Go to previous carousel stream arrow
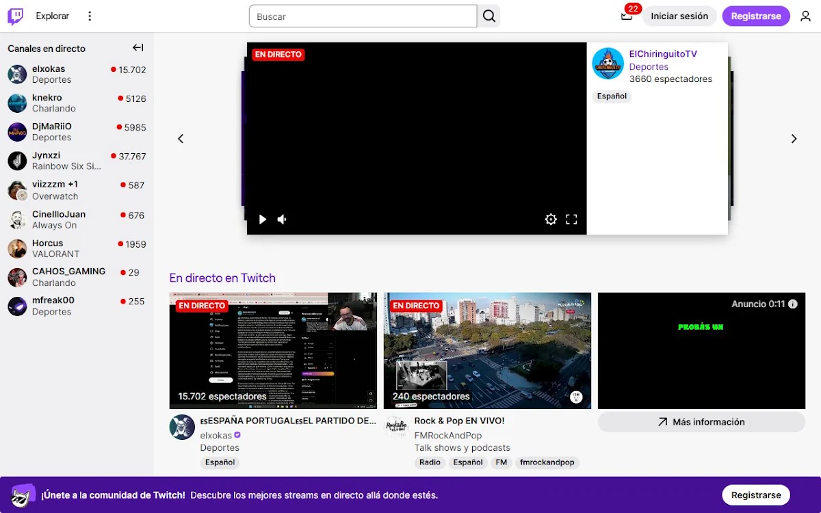Image resolution: width=821 pixels, height=513 pixels. click(181, 139)
